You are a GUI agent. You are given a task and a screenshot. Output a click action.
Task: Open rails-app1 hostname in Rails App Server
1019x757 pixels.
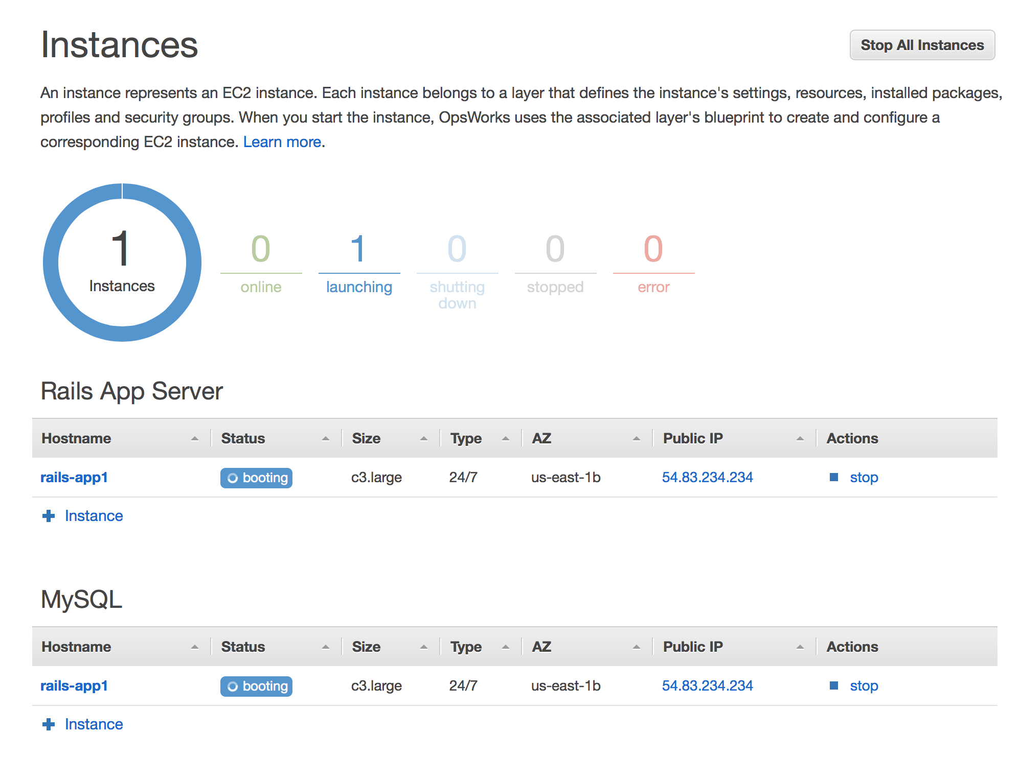[74, 477]
